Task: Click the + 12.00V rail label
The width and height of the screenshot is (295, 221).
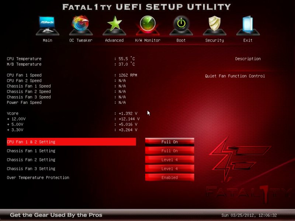Action: pos(16,119)
